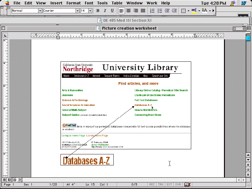Click the Select Browse Object button

coord(248,170)
